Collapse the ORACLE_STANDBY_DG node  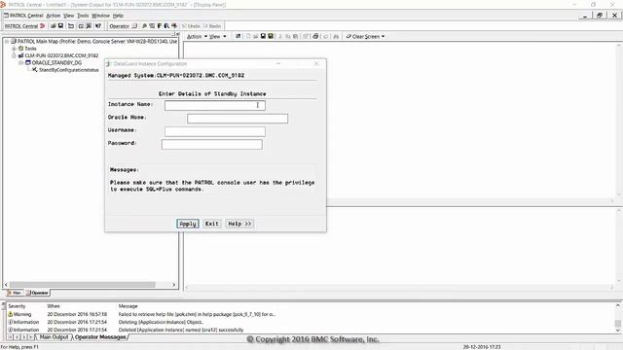(x=21, y=62)
